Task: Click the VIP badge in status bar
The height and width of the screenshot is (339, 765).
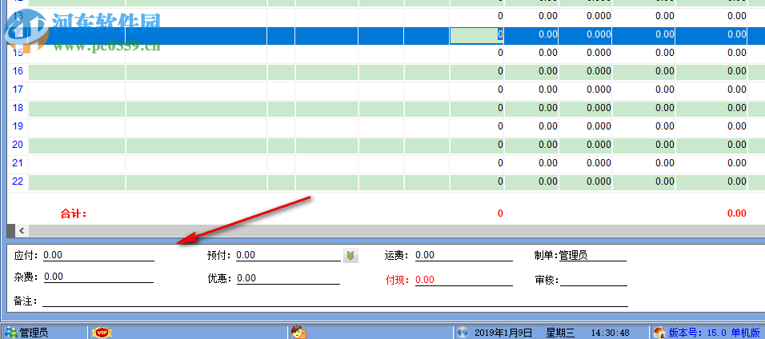Action: click(x=102, y=333)
